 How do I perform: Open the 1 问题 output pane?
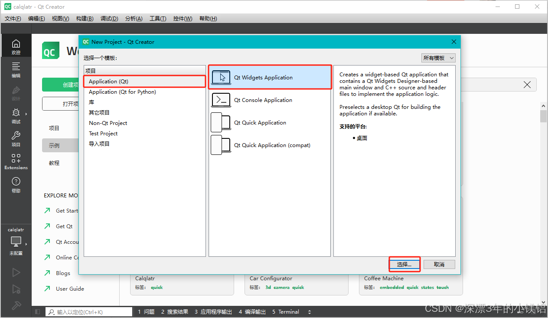point(146,312)
